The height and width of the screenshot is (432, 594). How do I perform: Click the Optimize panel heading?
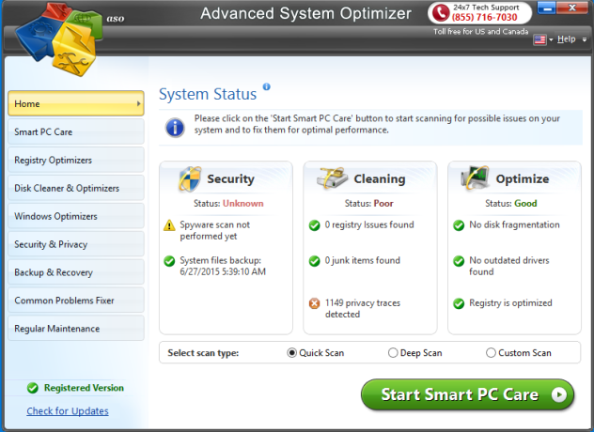point(523,178)
